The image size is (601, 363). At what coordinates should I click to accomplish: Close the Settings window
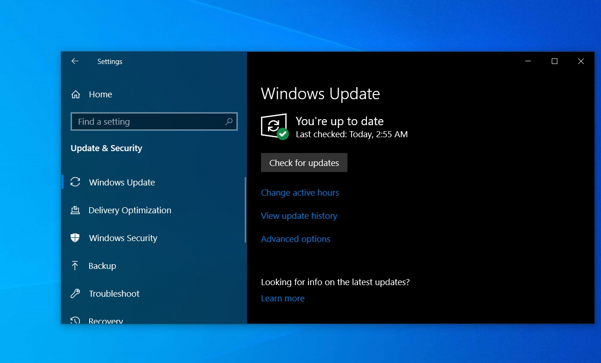point(581,61)
